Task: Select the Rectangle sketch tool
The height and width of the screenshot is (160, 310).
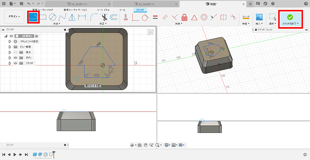Action: click(43, 17)
